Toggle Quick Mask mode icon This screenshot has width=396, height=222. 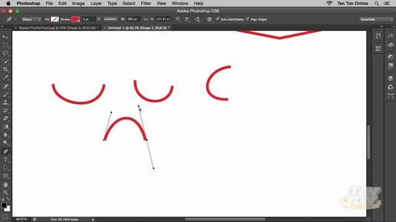pos(5,216)
